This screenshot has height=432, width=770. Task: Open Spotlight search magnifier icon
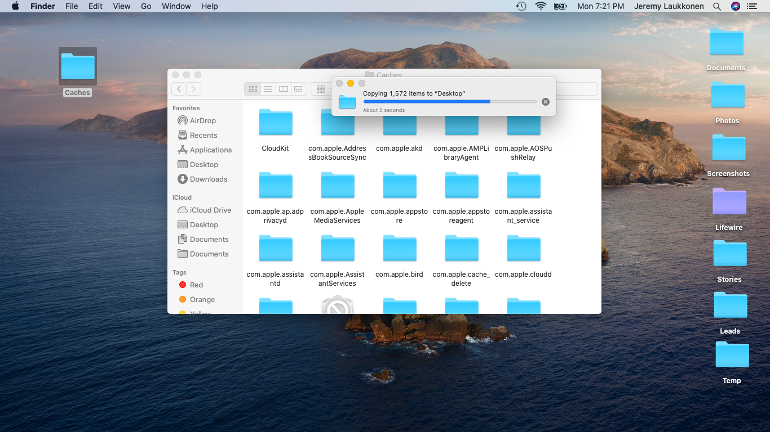click(717, 6)
